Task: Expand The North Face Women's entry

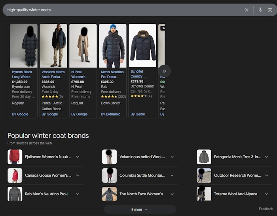Action: tap(172, 194)
